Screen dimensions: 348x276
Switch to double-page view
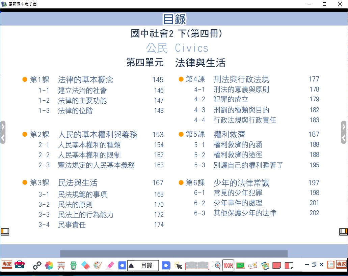point(277,265)
